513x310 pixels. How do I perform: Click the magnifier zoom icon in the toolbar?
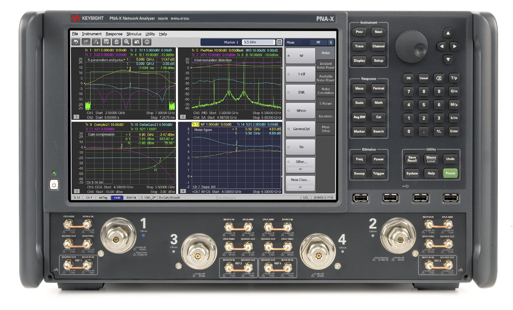(x=127, y=42)
